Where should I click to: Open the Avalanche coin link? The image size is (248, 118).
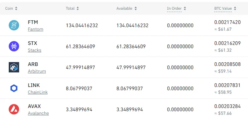tap(38, 113)
